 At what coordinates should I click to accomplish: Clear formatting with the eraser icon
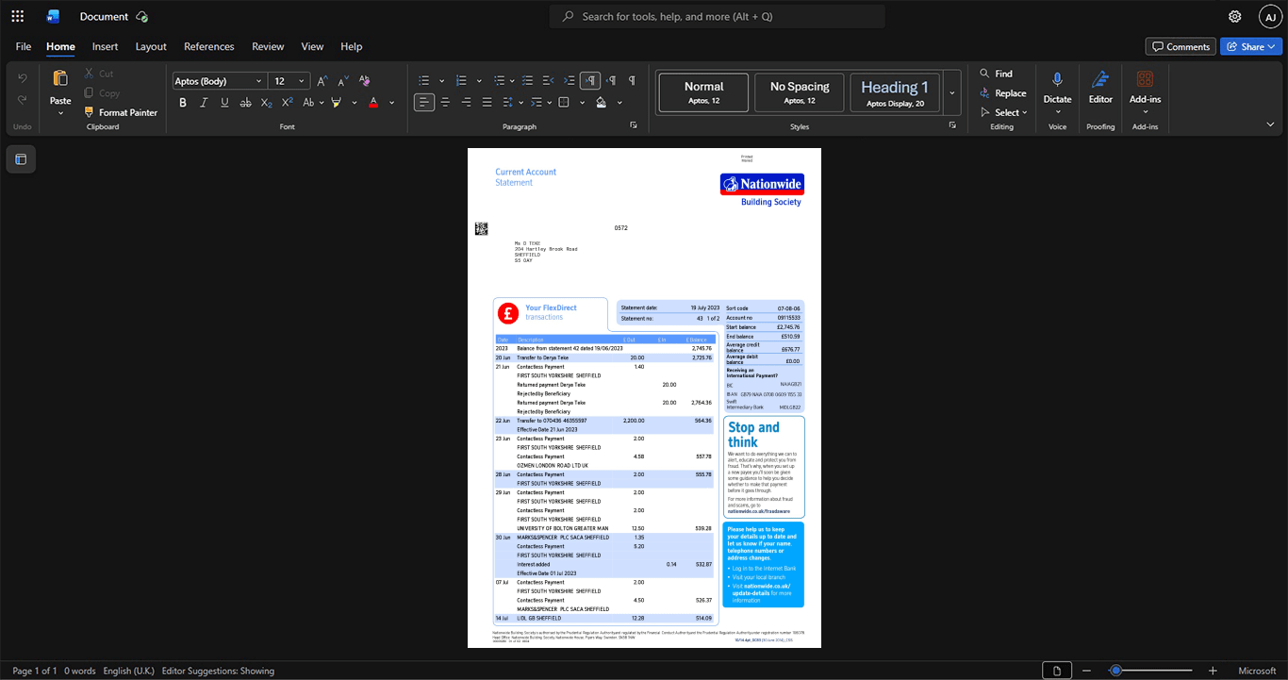[365, 81]
